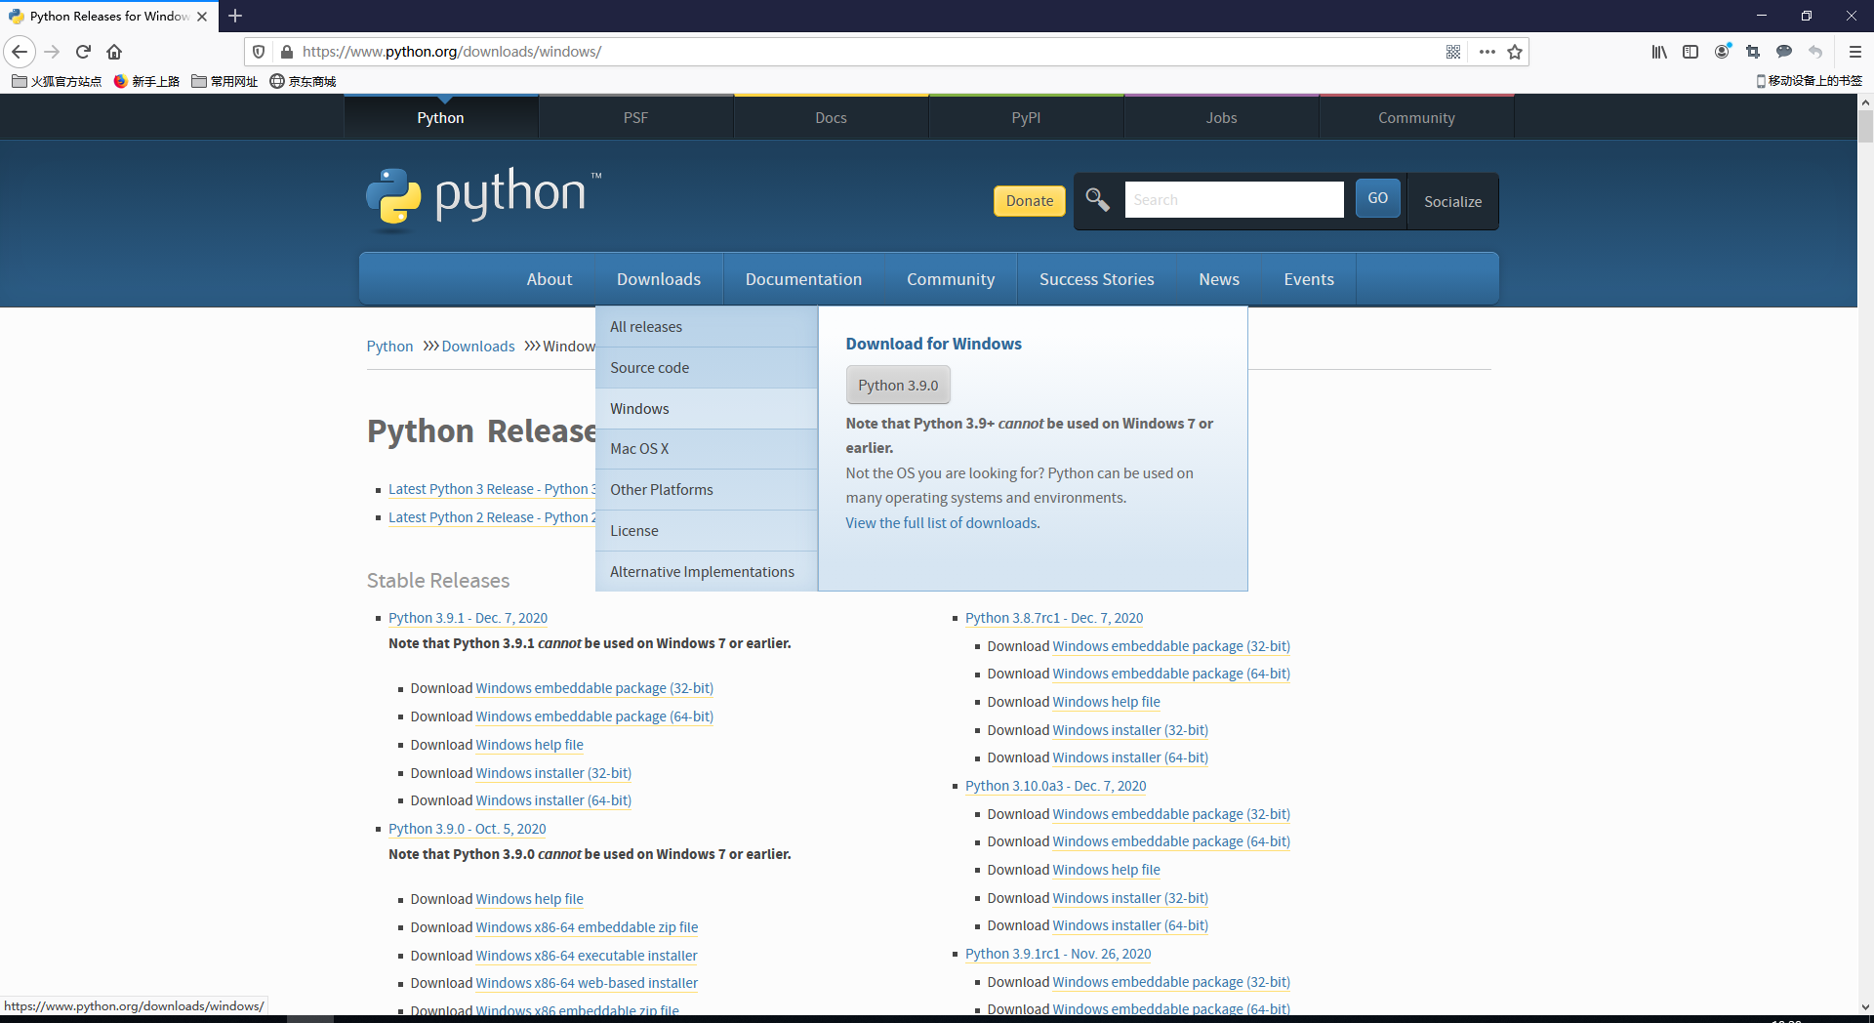1874x1023 pixels.
Task: Select the PyPI top navigation tab
Action: tap(1026, 117)
